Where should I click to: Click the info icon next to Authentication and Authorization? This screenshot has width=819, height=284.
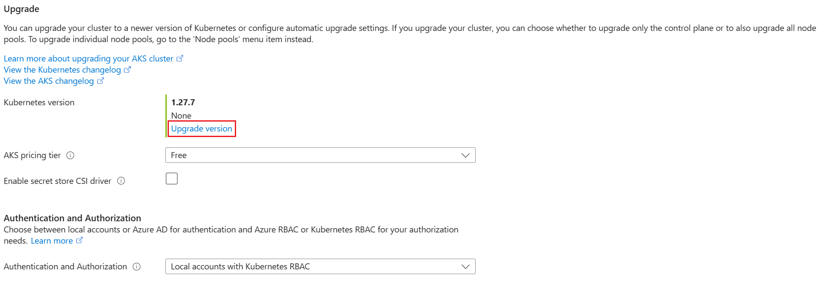pyautogui.click(x=137, y=267)
